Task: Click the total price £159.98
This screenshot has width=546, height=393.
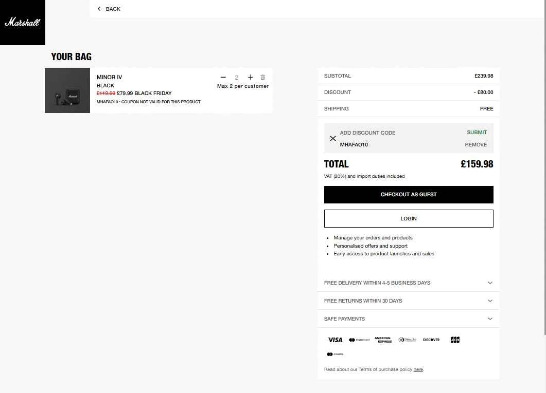Action: [x=477, y=164]
